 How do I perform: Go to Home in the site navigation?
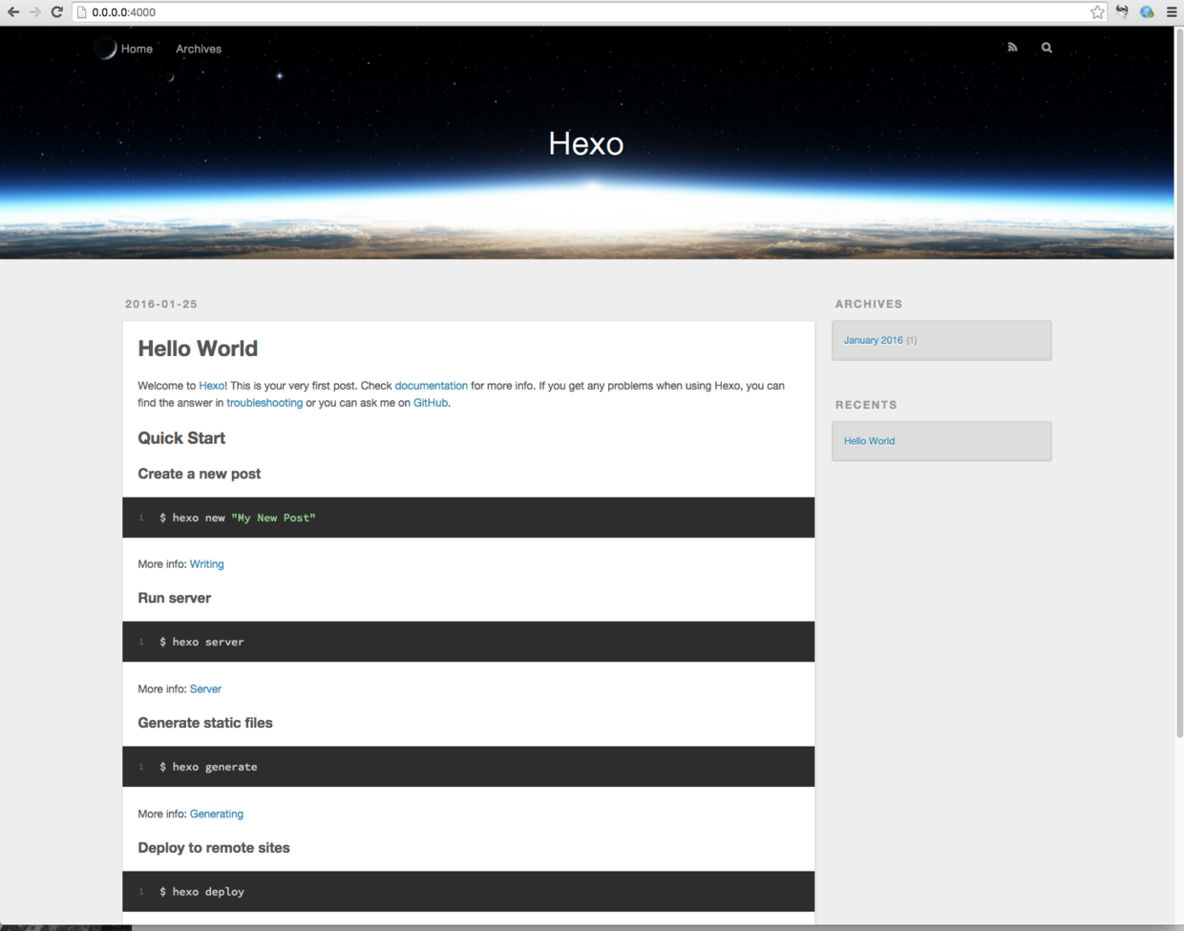[137, 49]
